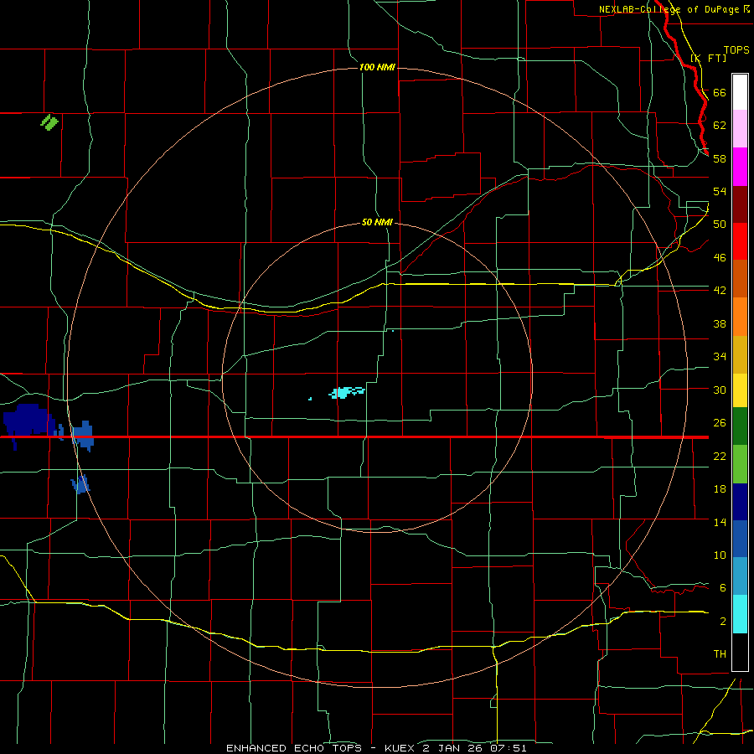Image resolution: width=754 pixels, height=754 pixels.
Task: Click the light pink legend swatch
Action: 740,129
